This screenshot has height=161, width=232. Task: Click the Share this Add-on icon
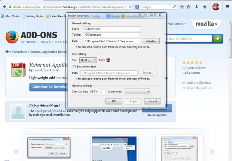tap(184, 88)
